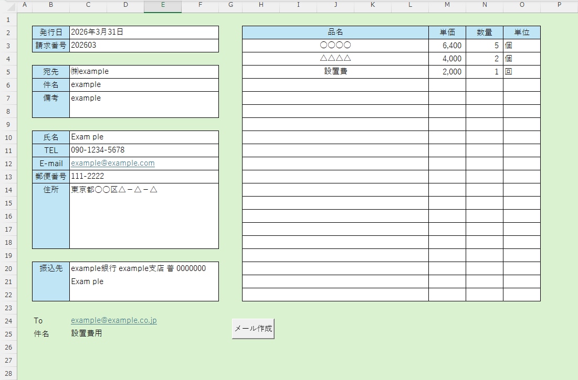Image resolution: width=578 pixels, height=380 pixels.
Task: Click the 発行日 label cell
Action: point(51,32)
